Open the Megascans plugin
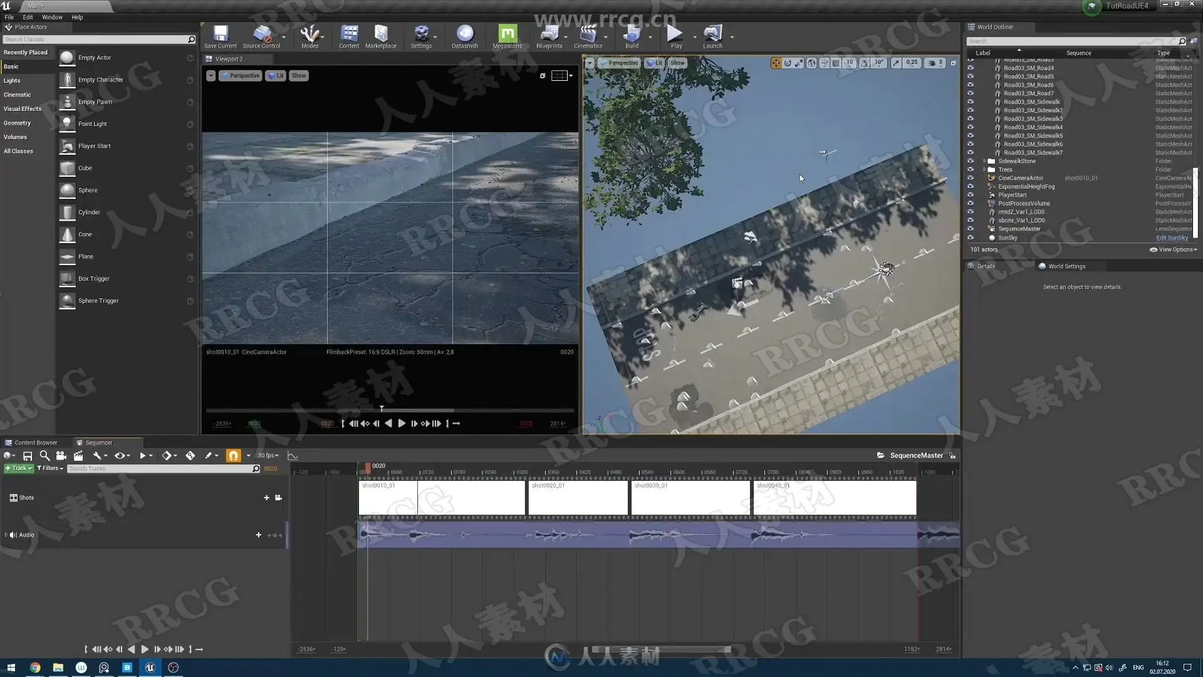This screenshot has width=1203, height=677. click(507, 34)
